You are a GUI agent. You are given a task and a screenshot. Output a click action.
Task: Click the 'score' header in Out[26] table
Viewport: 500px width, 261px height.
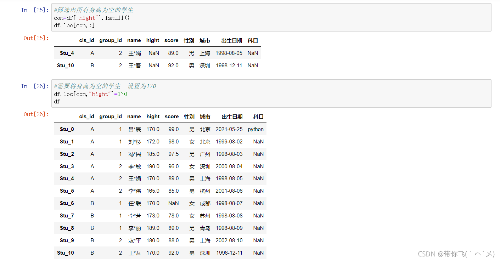[172, 117]
